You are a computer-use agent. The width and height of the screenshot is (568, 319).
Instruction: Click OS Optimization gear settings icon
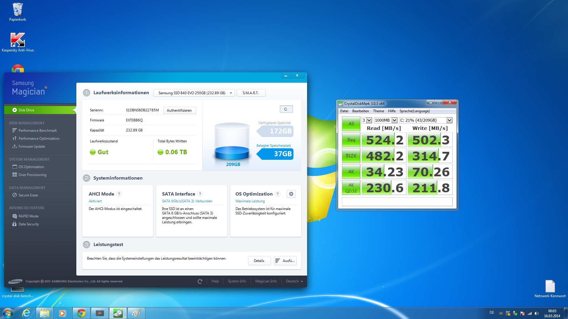click(291, 194)
